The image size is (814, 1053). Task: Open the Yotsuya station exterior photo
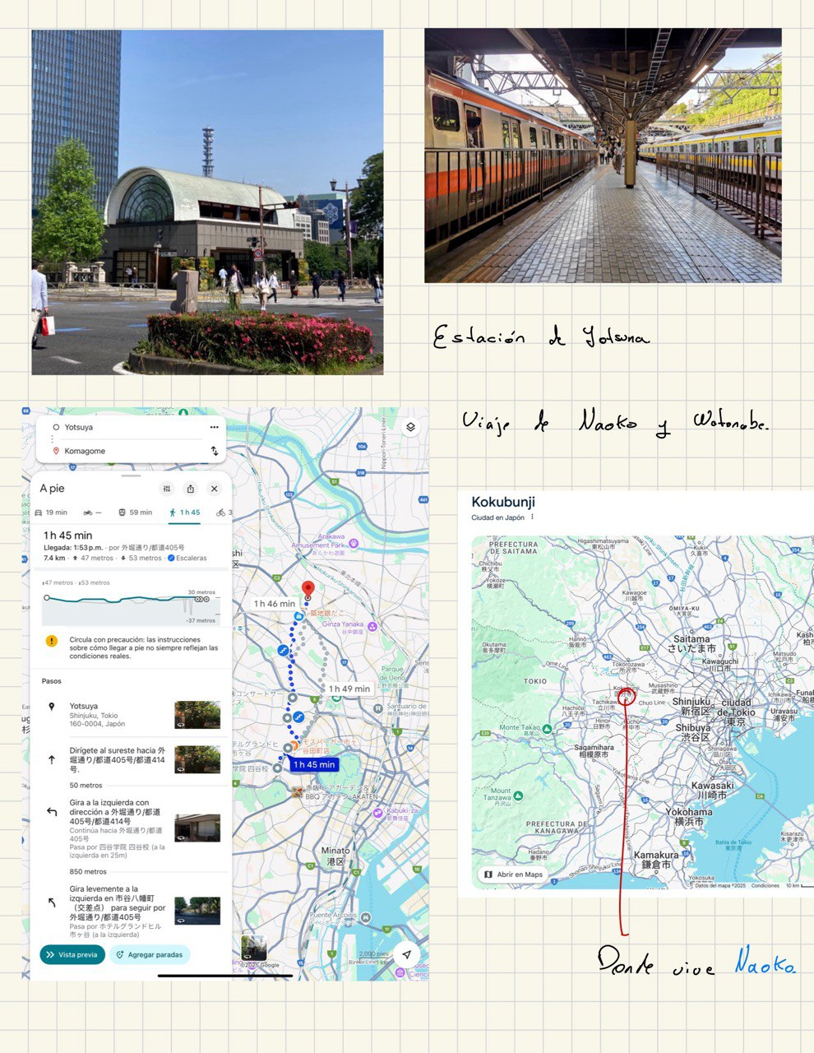pyautogui.click(x=207, y=202)
